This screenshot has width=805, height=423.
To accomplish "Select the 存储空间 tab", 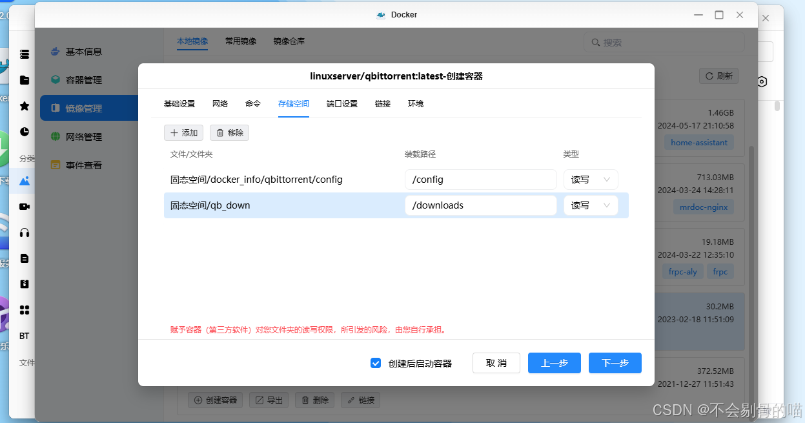I will coord(294,104).
